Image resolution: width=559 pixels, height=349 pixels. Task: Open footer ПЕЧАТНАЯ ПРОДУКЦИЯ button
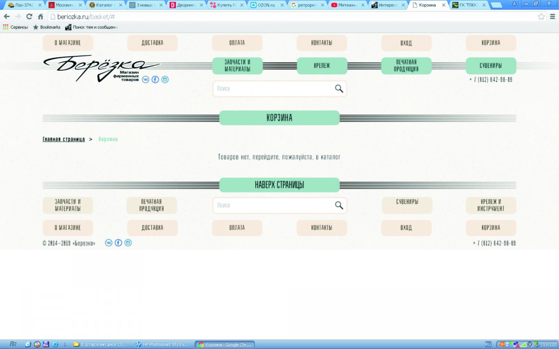coord(152,205)
